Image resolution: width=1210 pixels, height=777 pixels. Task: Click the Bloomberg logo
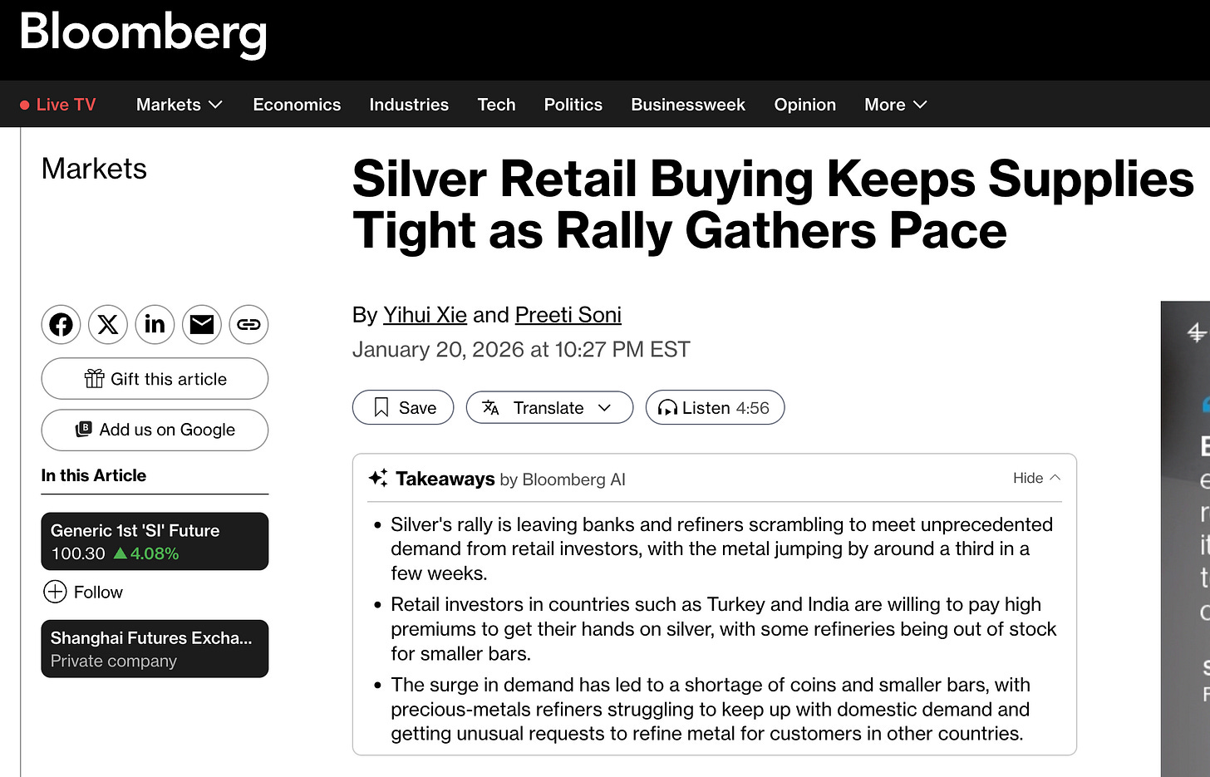(x=143, y=33)
